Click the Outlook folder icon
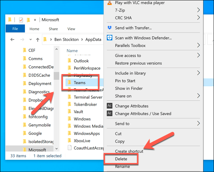214x172 pixels. pyautogui.click(x=69, y=61)
